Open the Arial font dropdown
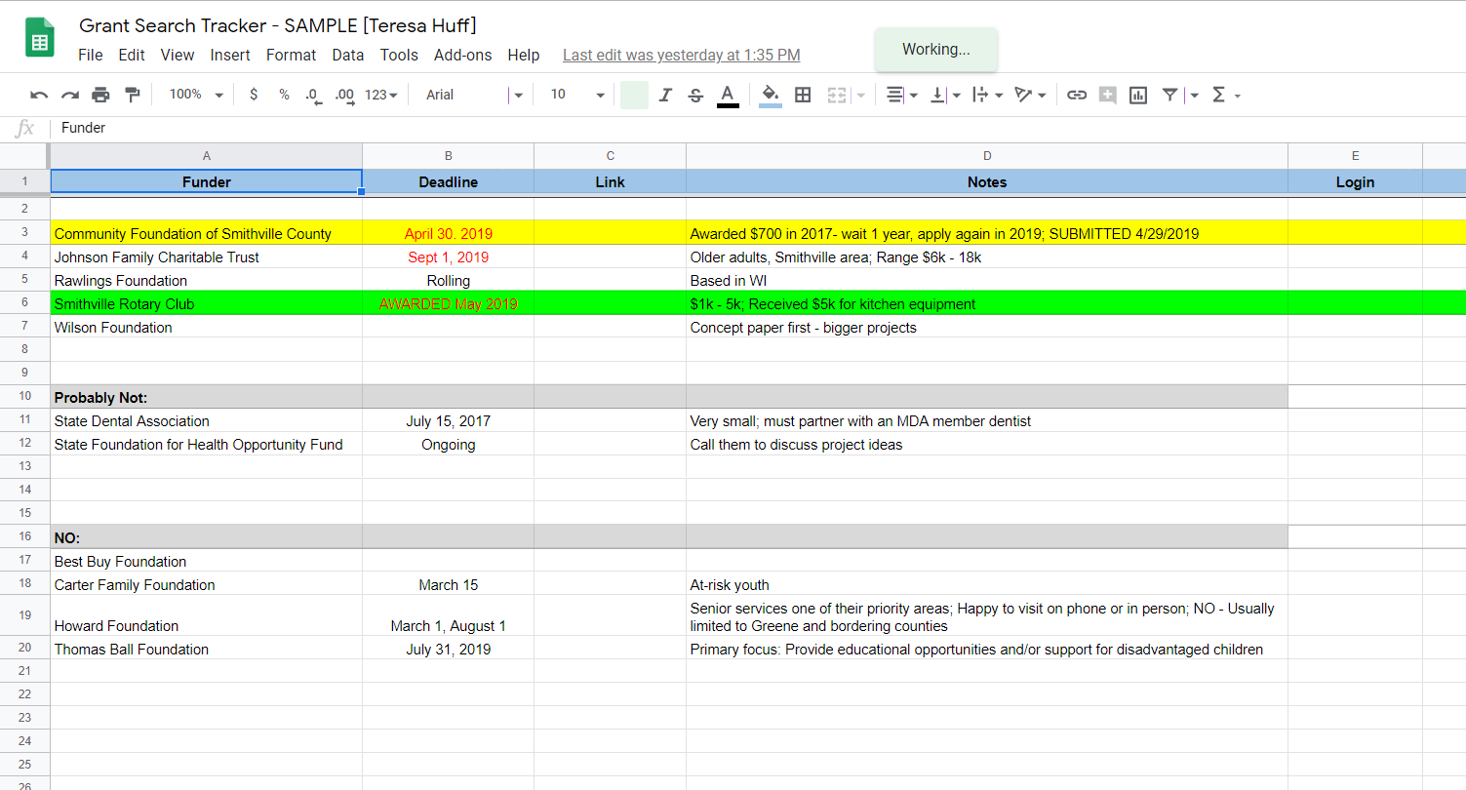The height and width of the screenshot is (790, 1466). point(475,95)
